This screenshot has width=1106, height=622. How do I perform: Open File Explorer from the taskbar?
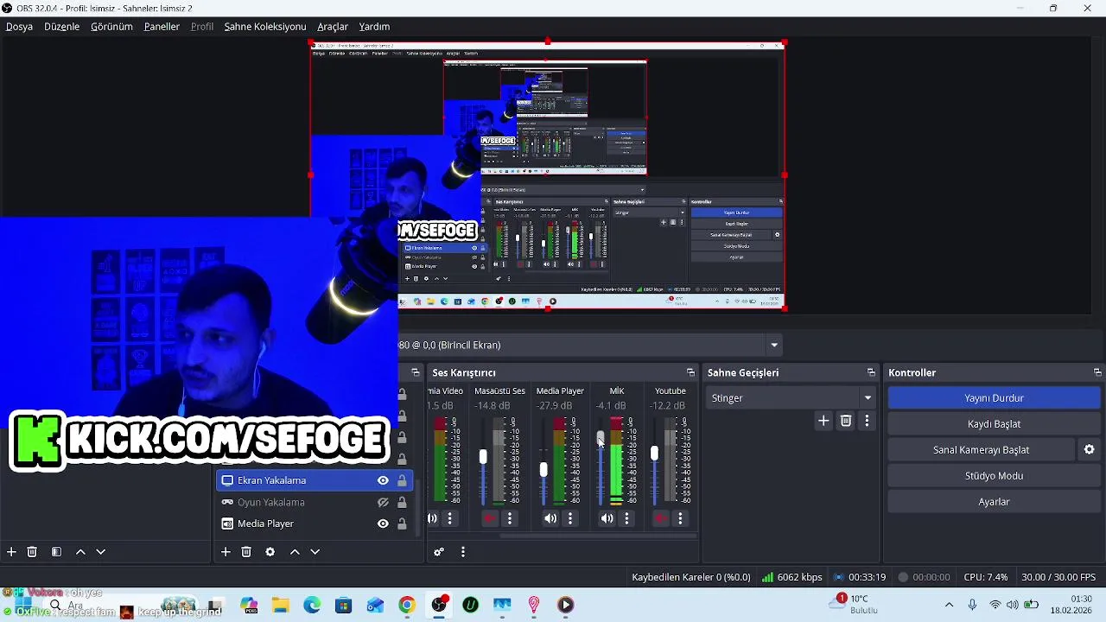[280, 605]
